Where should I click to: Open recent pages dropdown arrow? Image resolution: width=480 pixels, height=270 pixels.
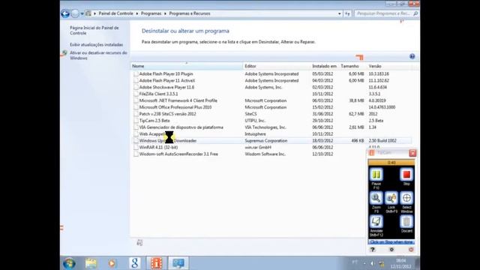tap(82, 13)
